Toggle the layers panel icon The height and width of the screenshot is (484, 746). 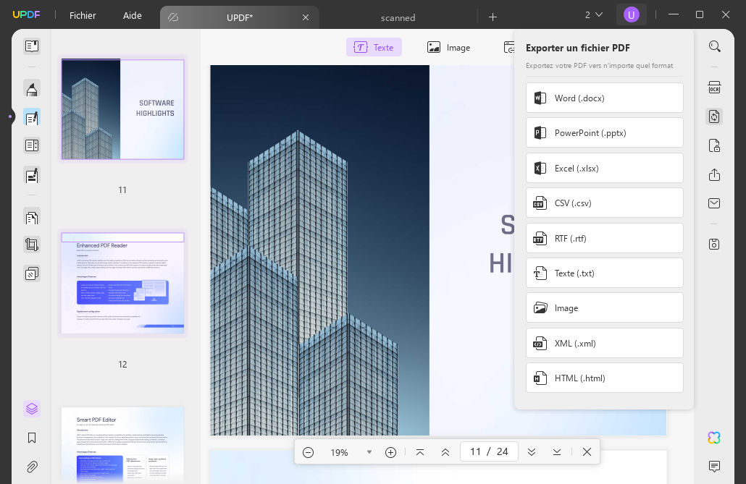[x=32, y=409]
